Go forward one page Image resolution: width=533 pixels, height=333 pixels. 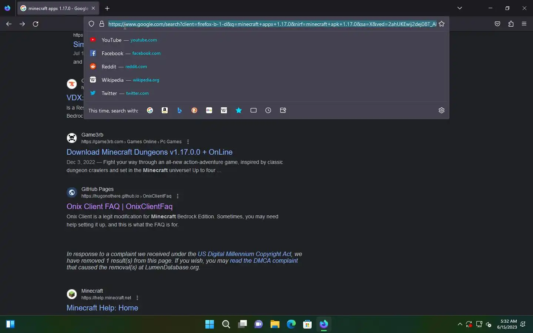click(x=22, y=24)
